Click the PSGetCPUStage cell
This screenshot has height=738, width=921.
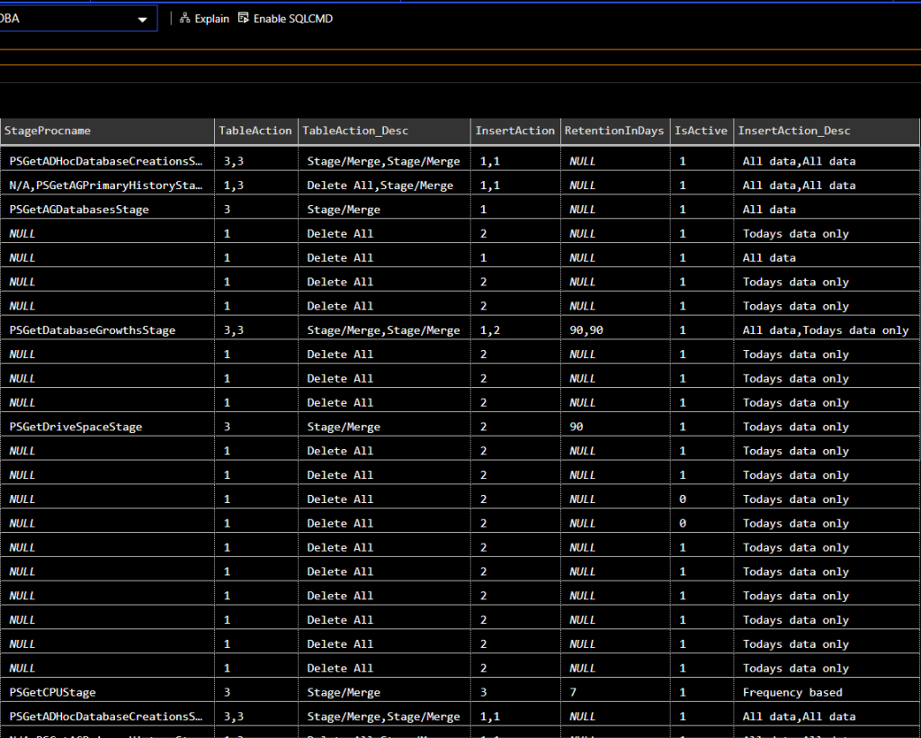tap(53, 692)
